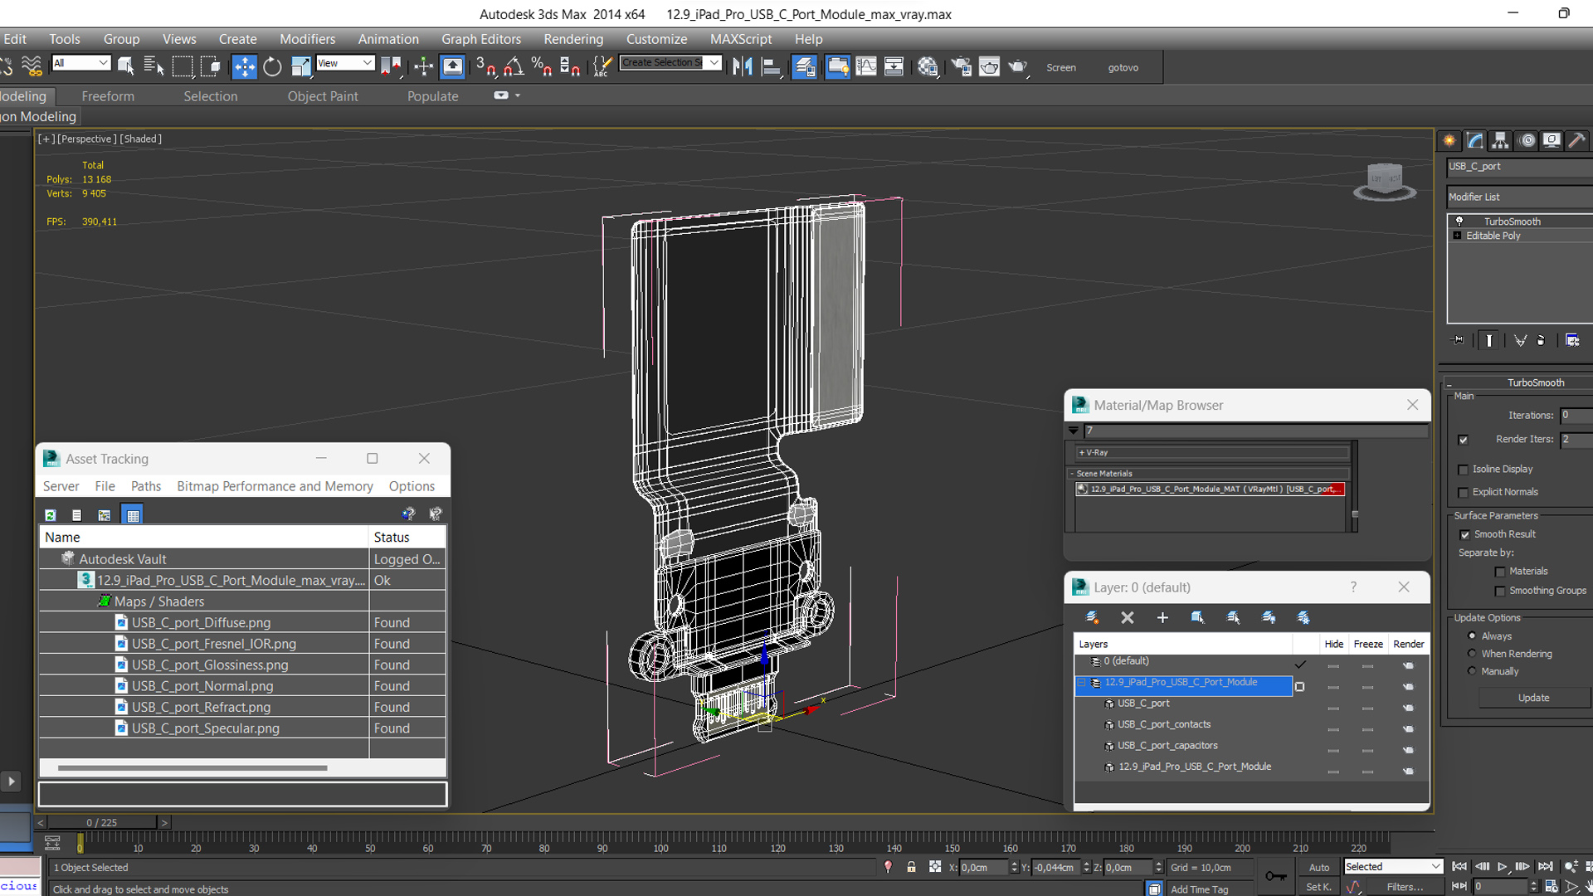Open the Create command panel tab
Screen dimensions: 1593x896
1449,141
